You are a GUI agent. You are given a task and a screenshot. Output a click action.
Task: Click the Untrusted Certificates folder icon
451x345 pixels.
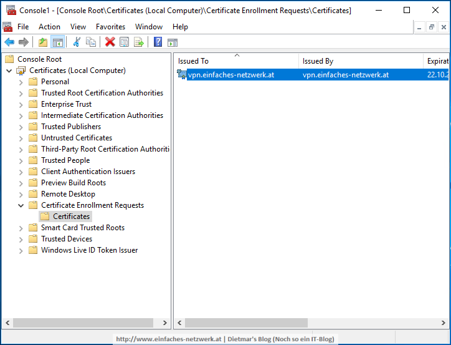(x=33, y=138)
